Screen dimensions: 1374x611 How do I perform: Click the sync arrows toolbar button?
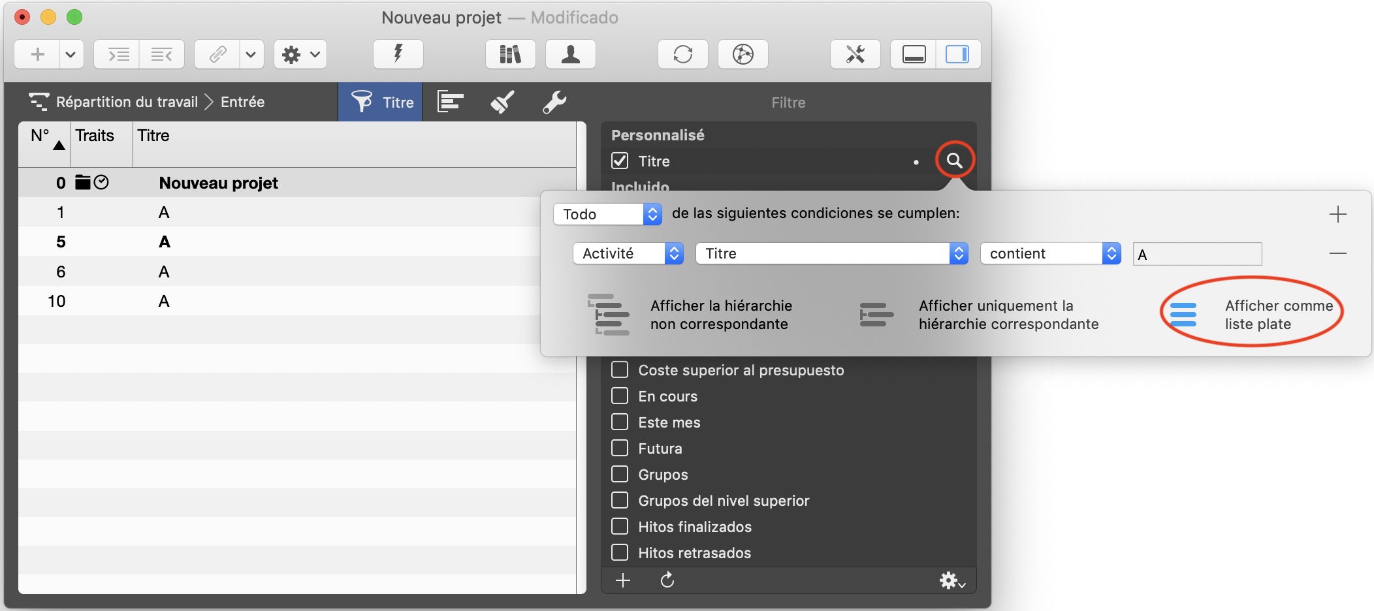click(682, 54)
